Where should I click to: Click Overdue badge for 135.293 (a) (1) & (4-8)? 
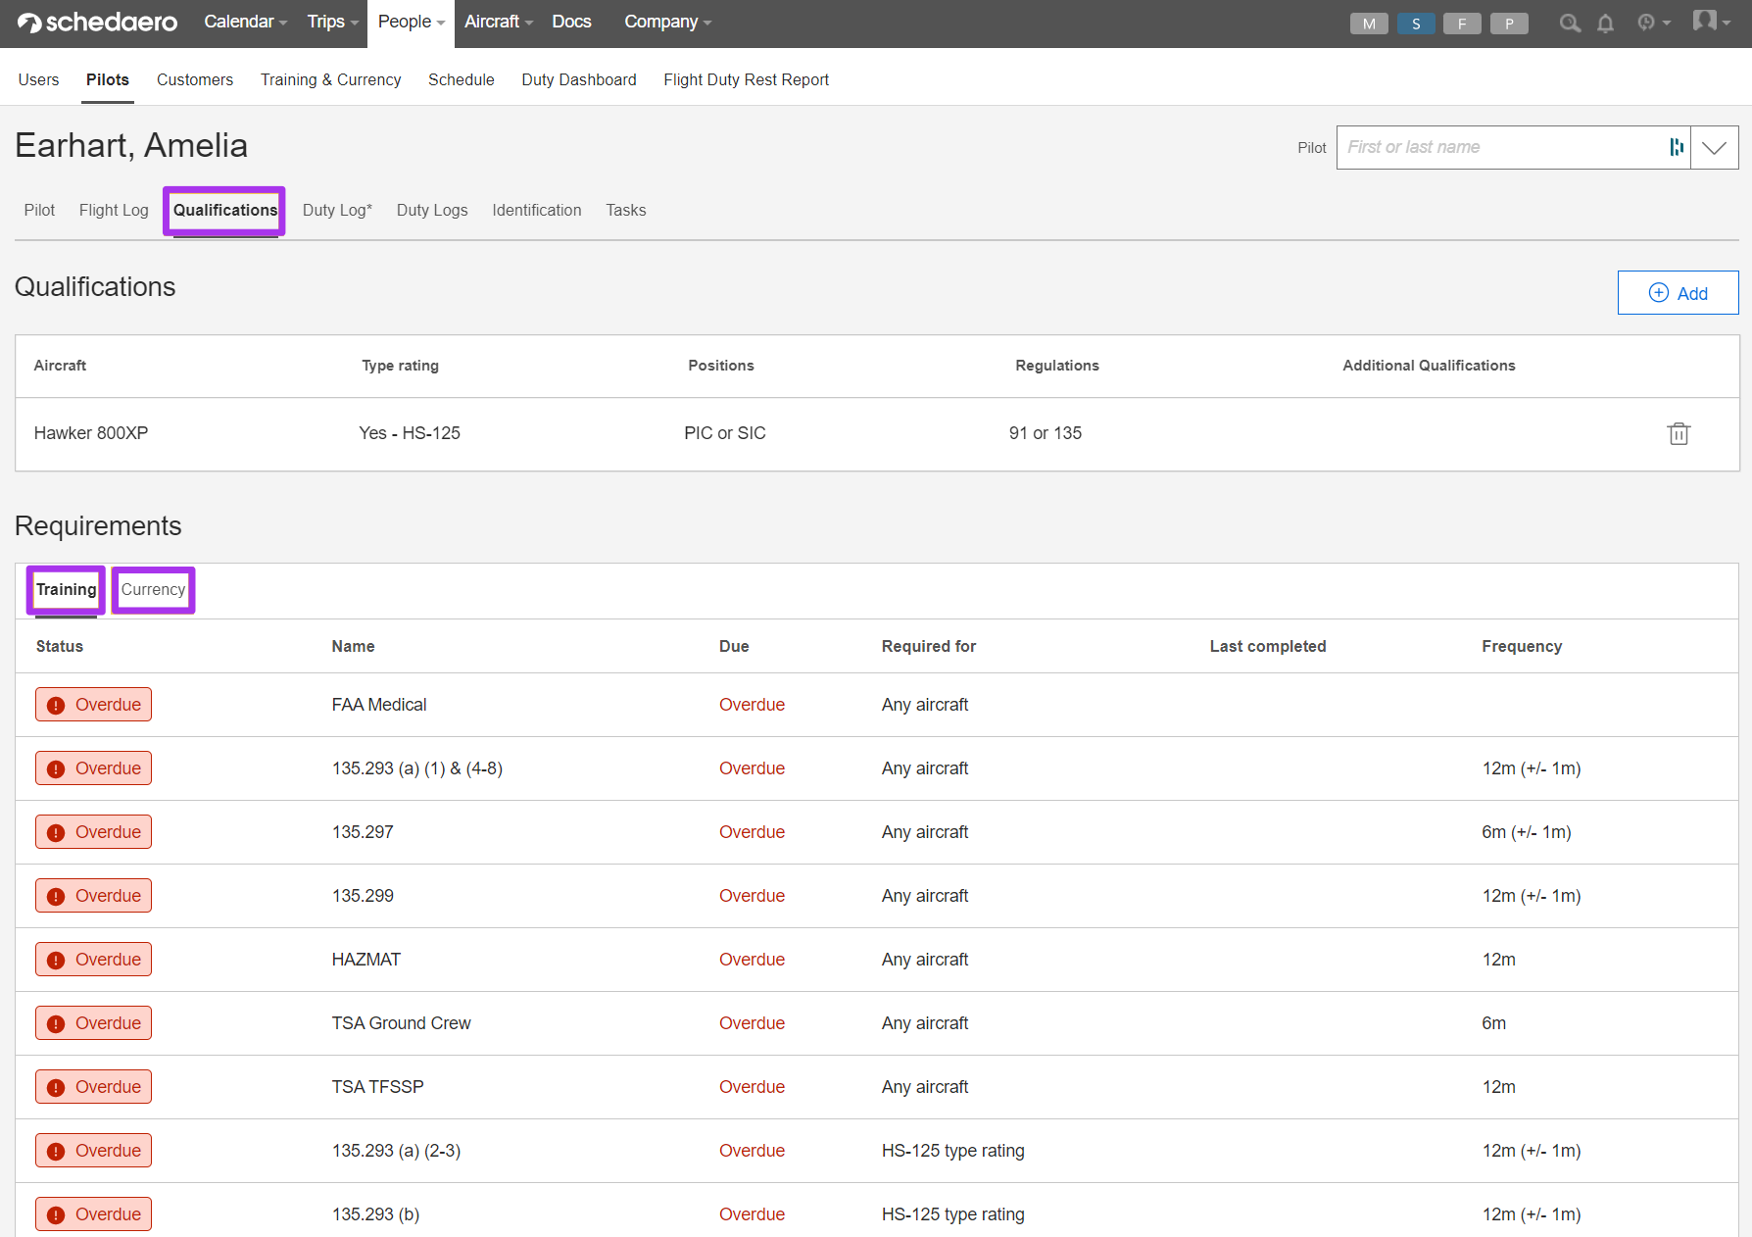coord(94,768)
